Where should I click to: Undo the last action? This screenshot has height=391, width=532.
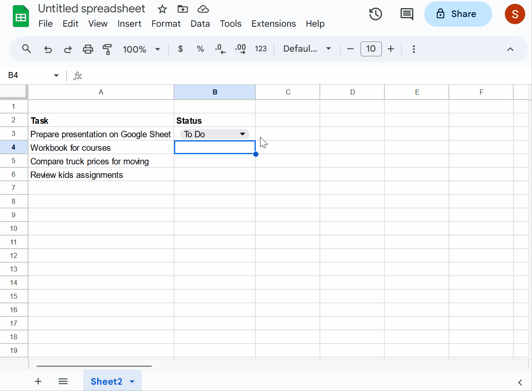48,49
